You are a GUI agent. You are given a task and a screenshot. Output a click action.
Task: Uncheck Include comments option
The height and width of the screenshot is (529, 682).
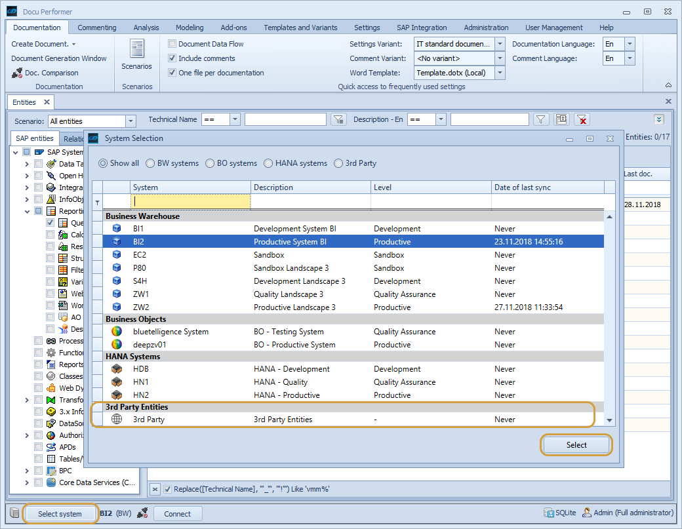[x=172, y=58]
